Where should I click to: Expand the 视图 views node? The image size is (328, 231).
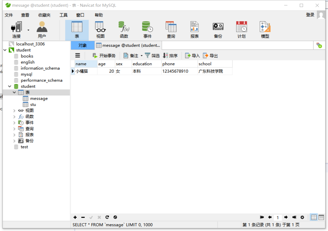pyautogui.click(x=14, y=111)
